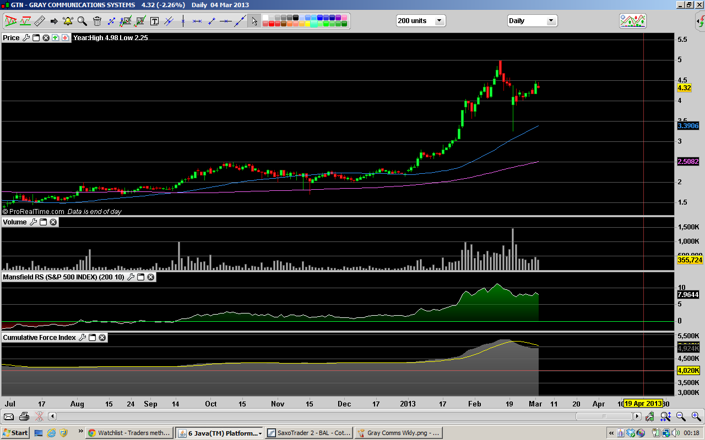Click the alarm bell alert icon

pos(68,21)
